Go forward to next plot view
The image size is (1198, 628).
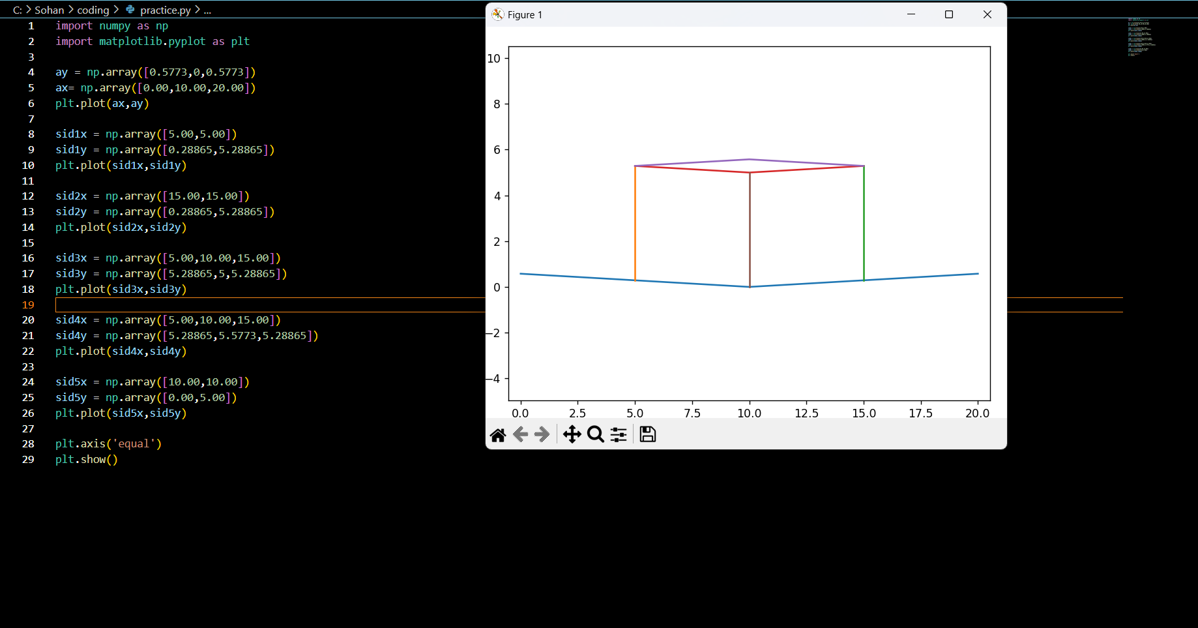(542, 435)
